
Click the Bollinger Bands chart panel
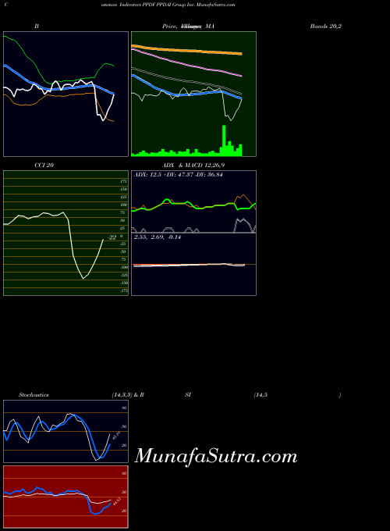[66, 94]
